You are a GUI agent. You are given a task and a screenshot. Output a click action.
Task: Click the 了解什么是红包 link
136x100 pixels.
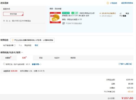(x=125, y=64)
